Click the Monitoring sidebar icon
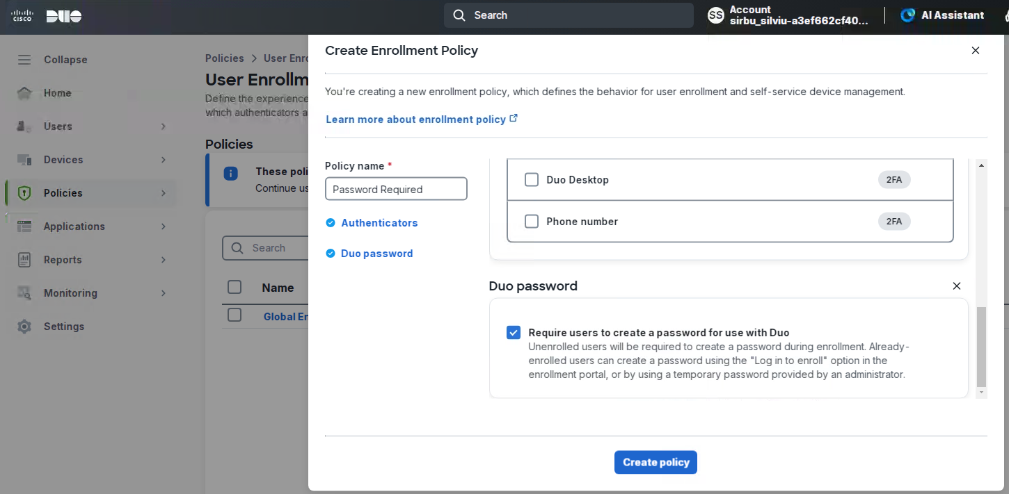1009x494 pixels. (24, 293)
